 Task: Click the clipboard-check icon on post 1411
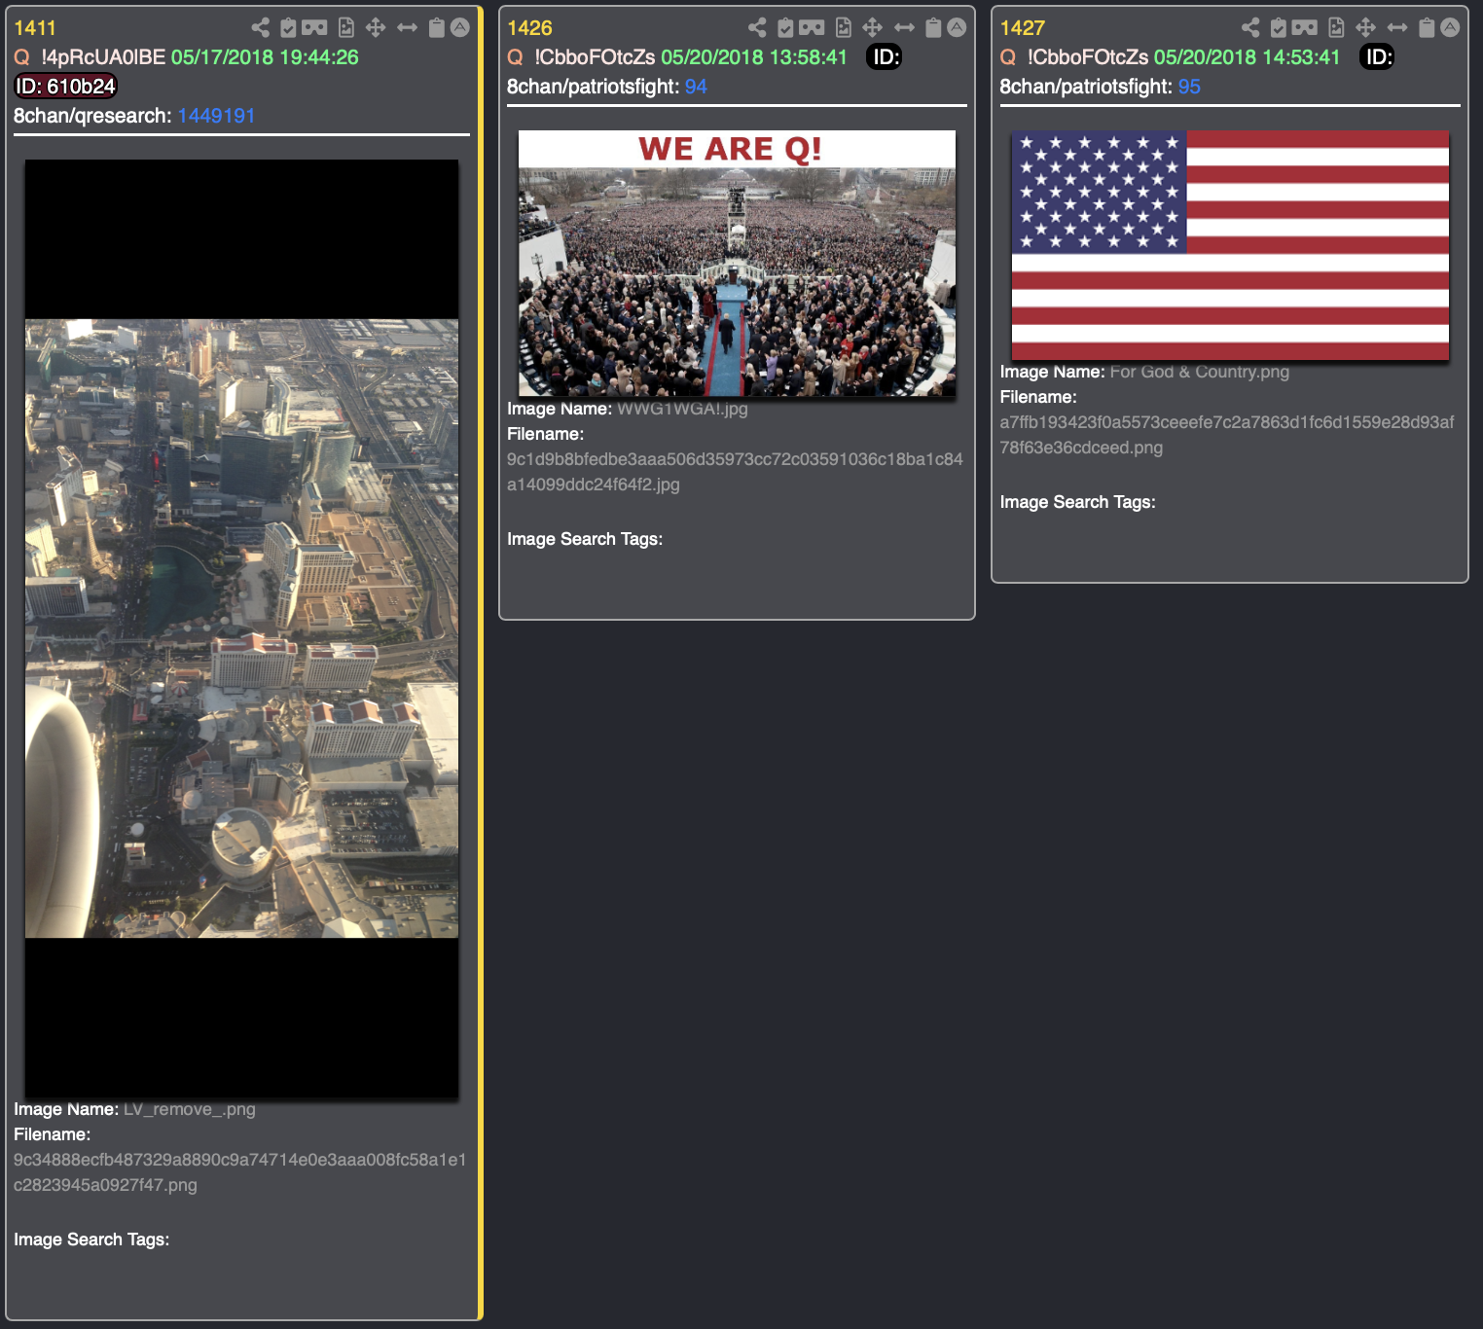coord(288,28)
